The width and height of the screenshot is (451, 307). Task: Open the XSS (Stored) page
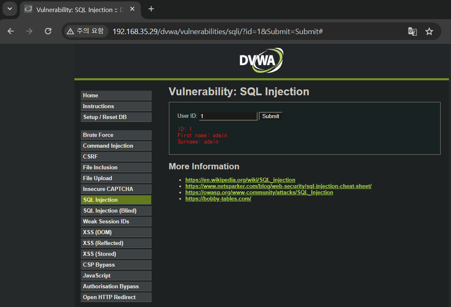pos(116,254)
